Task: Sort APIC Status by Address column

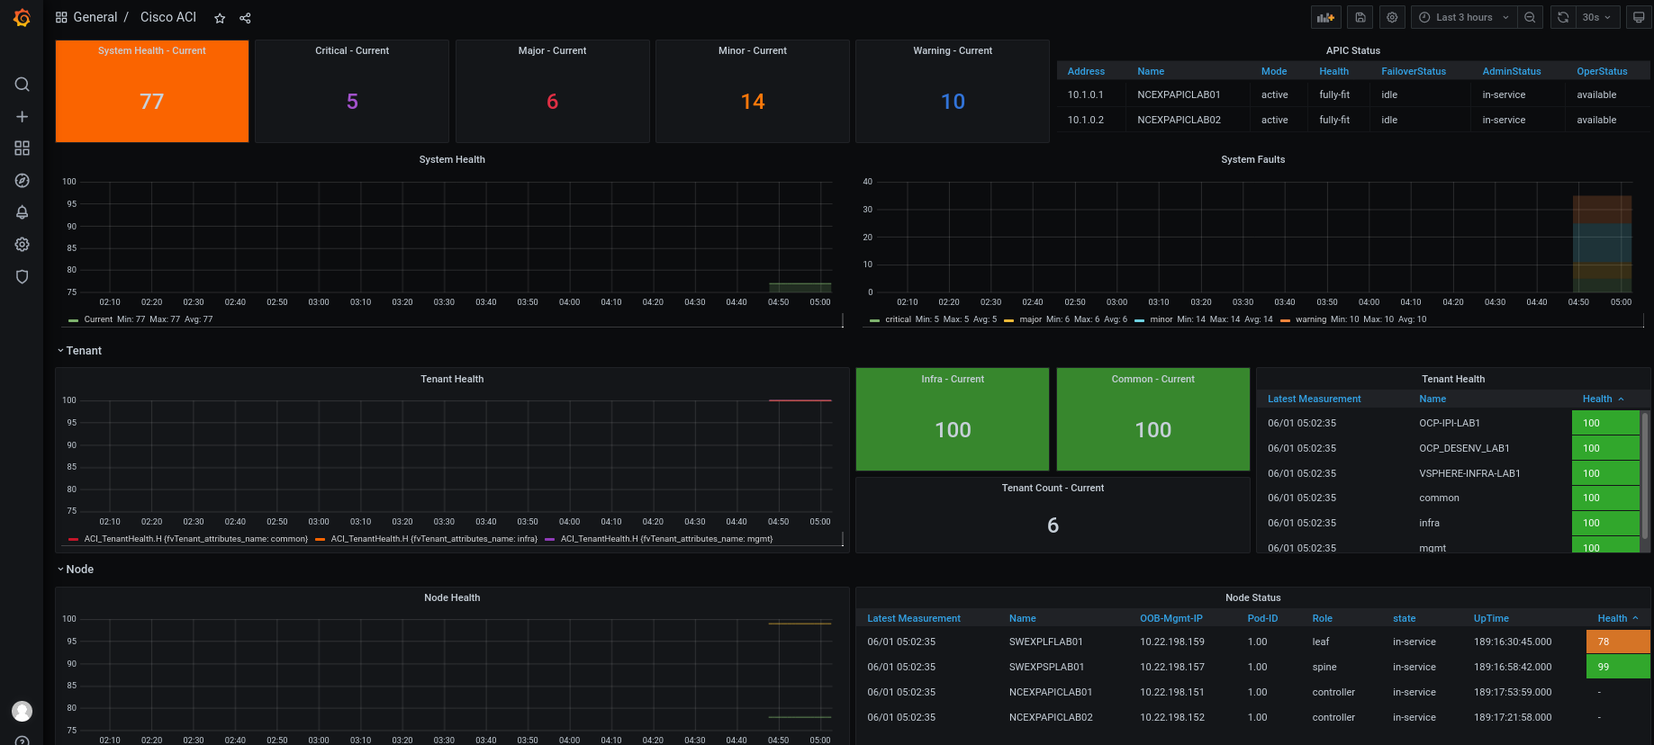Action: (1086, 71)
